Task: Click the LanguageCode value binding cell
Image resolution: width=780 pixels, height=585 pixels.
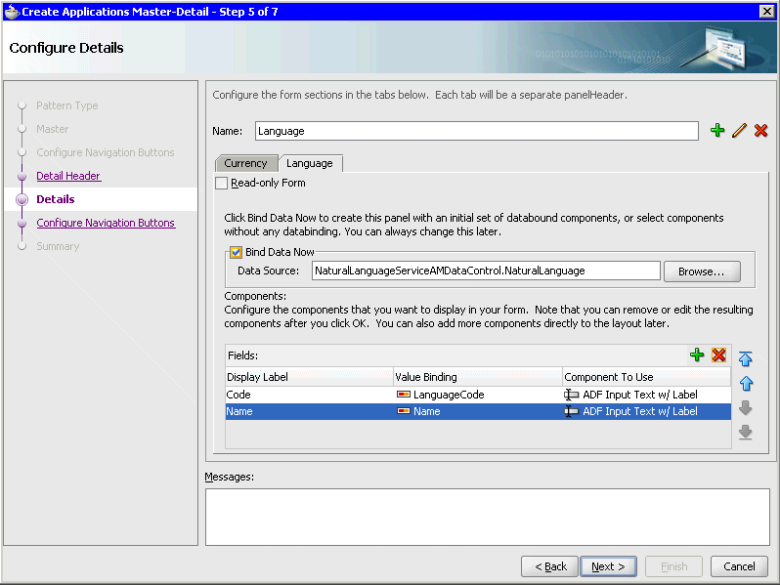Action: (478, 395)
